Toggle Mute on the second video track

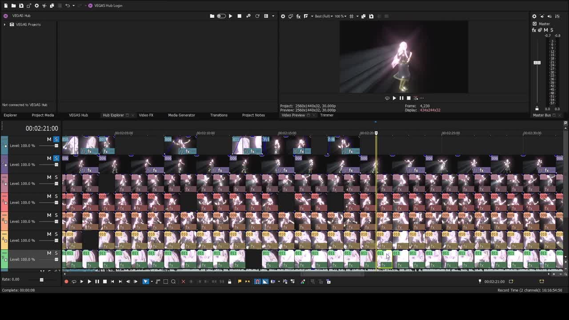(x=49, y=158)
